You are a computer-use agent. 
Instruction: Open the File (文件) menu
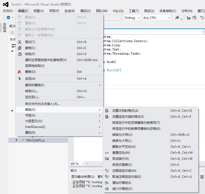[x=8, y=11]
